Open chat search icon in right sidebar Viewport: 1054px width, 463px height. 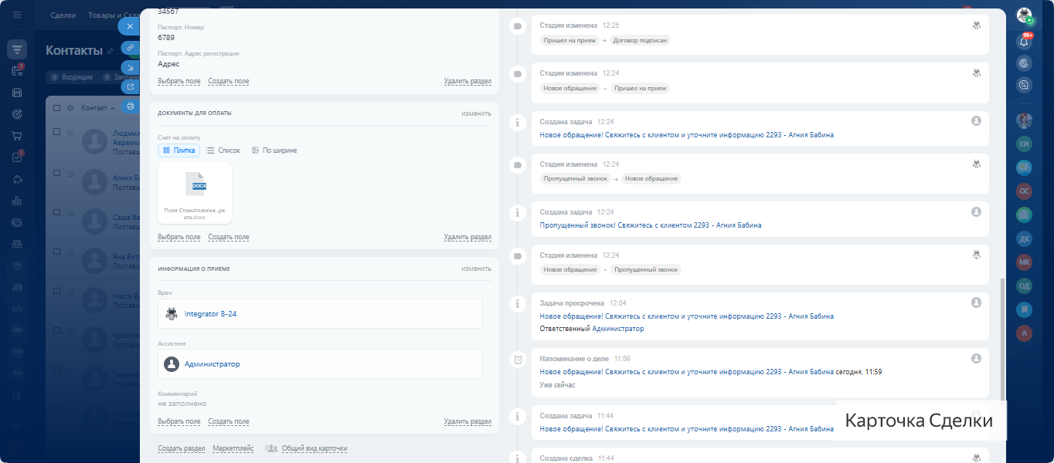(x=1025, y=85)
